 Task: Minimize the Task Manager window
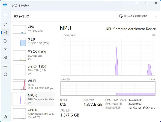(x=136, y=3)
